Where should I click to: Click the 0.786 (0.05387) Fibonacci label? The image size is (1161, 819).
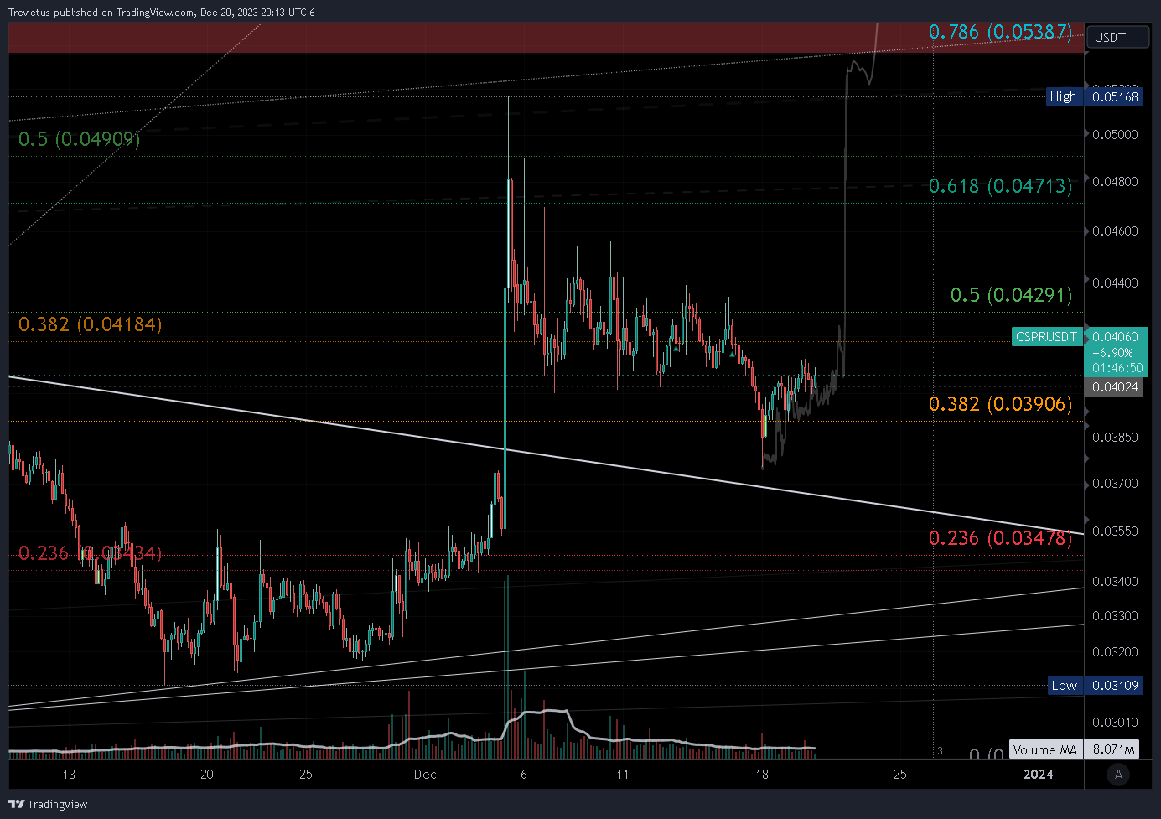pos(1000,32)
